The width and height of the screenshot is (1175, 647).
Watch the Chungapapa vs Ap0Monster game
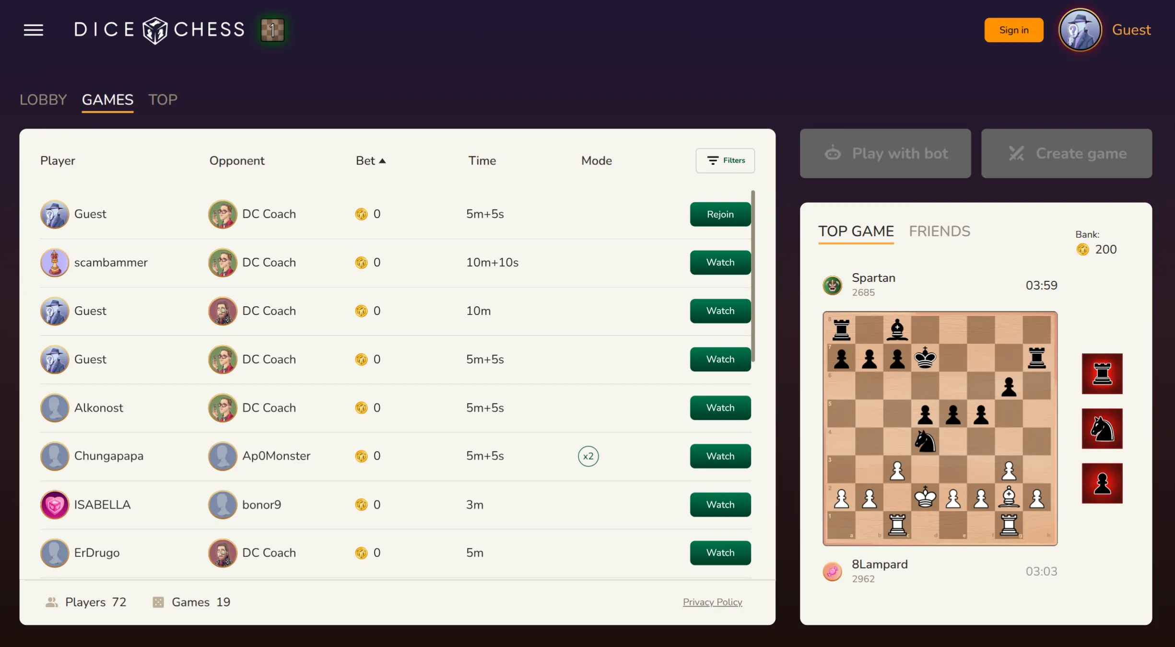[720, 456]
